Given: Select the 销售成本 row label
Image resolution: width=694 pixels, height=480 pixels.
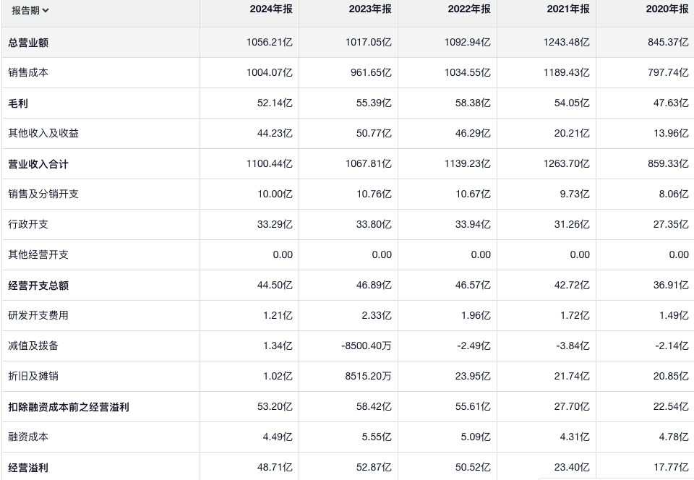Looking at the screenshot, I should point(29,73).
